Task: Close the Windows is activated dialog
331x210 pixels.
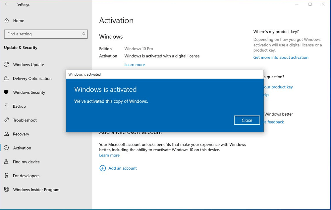Action: (x=247, y=120)
